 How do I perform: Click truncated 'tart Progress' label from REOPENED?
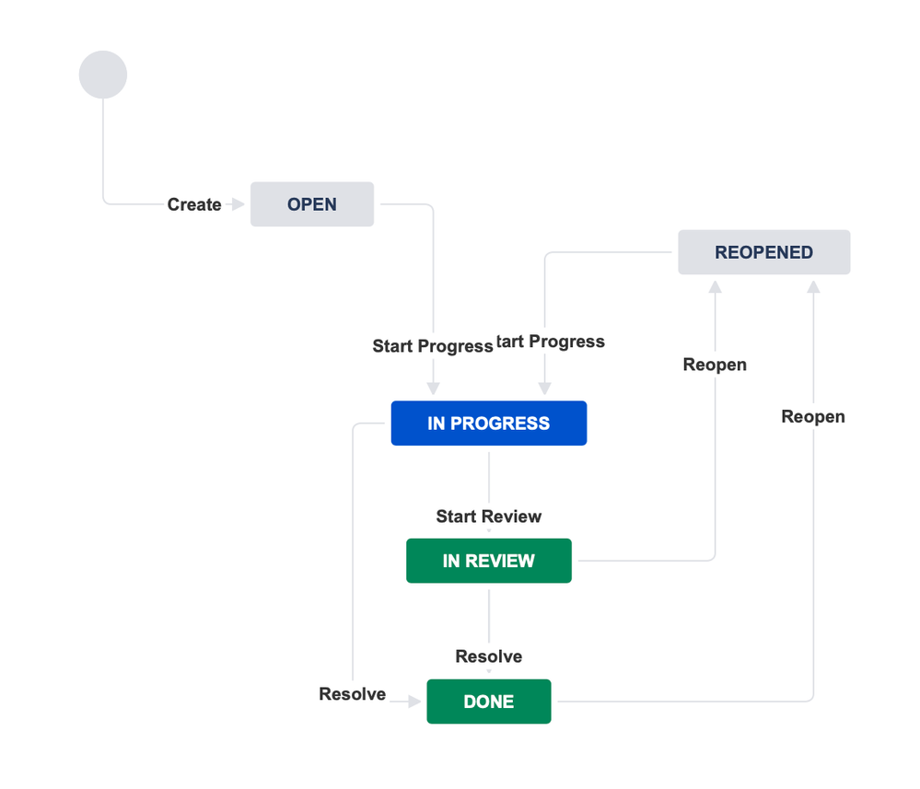pyautogui.click(x=551, y=342)
